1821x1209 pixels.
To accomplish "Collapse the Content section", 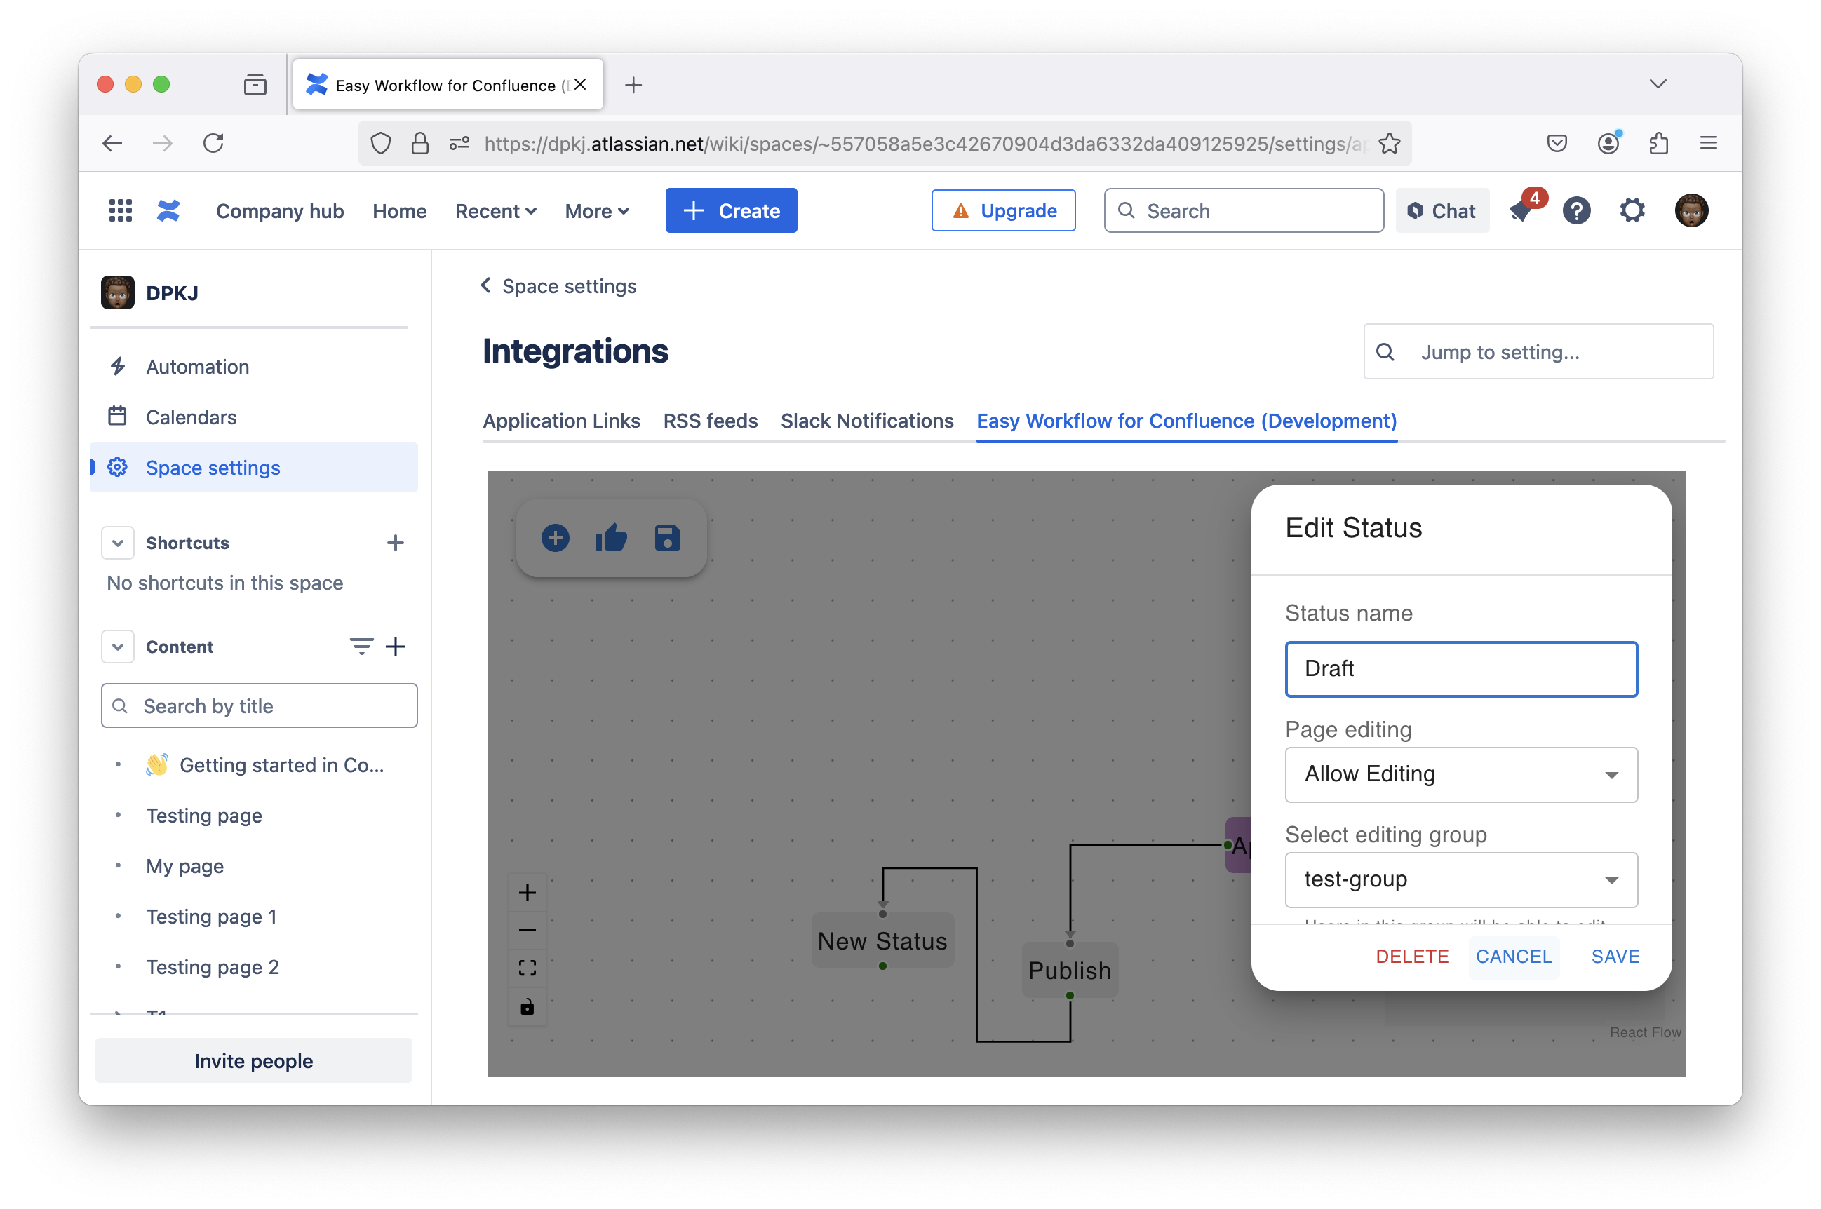I will click(118, 647).
